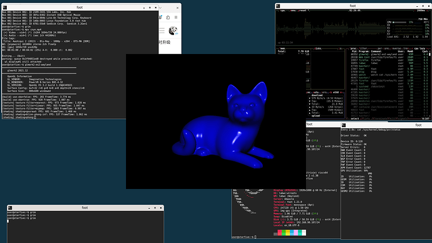Screen dimensions: 432x243
Task: Click the 'Local IP (eth0)' line in fastfetch output
Action: click(296, 222)
